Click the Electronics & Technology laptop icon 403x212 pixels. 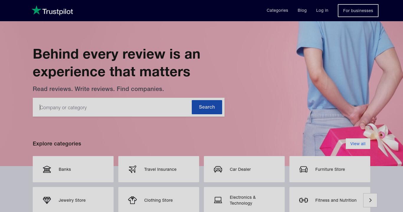218,200
